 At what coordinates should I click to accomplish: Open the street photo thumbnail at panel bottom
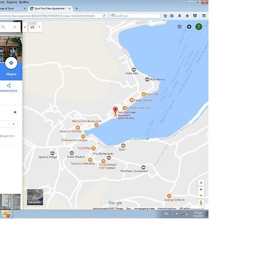[x=10, y=202]
